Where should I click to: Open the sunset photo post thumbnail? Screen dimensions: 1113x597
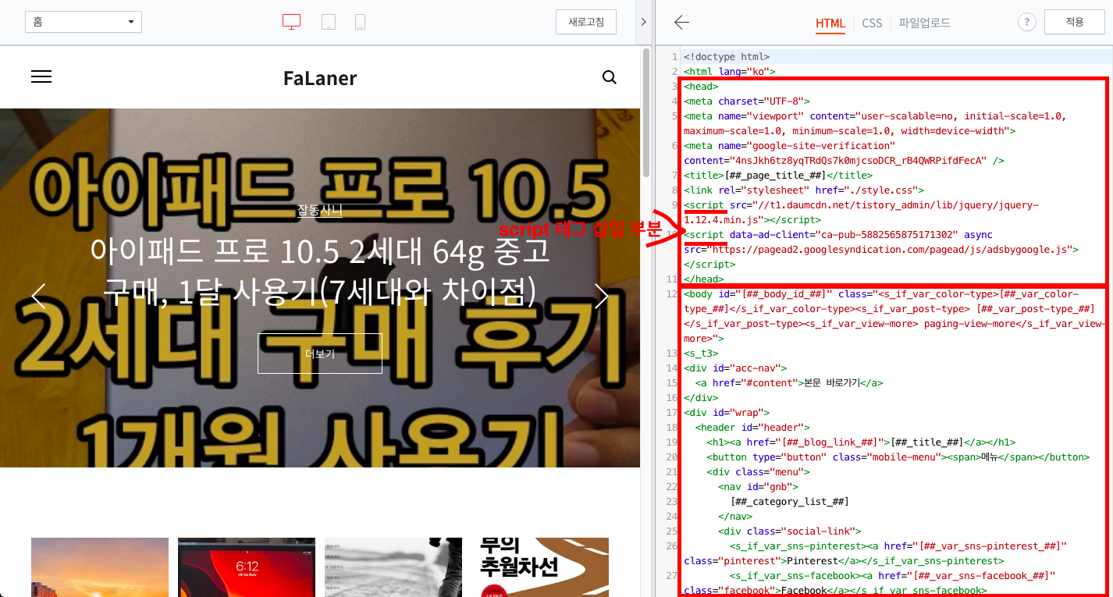point(100,567)
